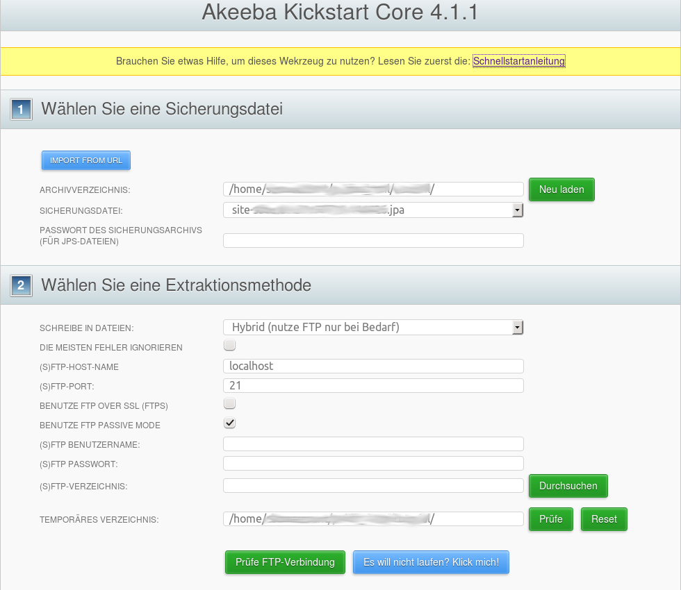
Task: Click the step 2 number badge
Action: tap(22, 285)
